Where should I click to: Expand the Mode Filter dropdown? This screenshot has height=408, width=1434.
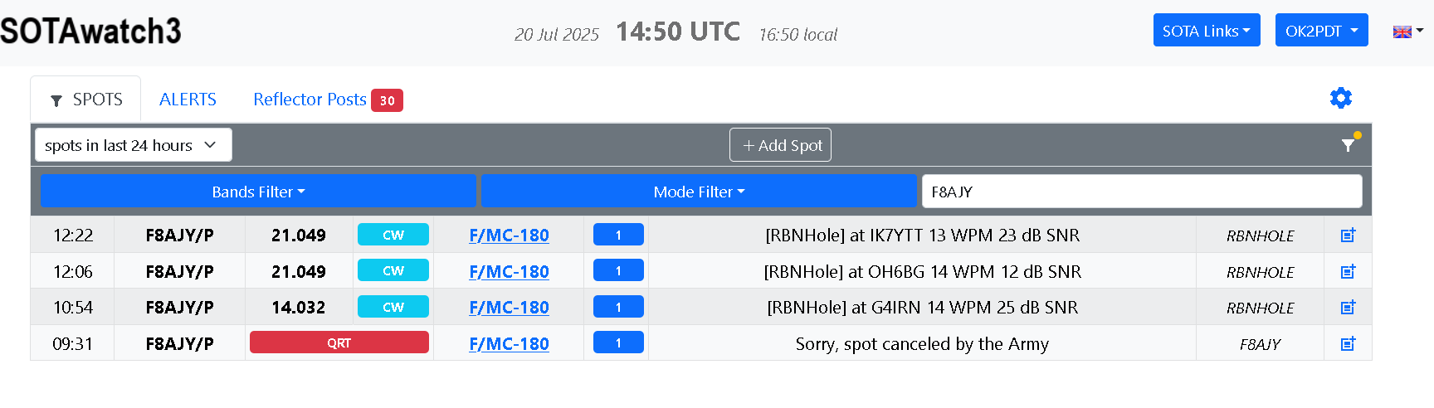pyautogui.click(x=699, y=192)
